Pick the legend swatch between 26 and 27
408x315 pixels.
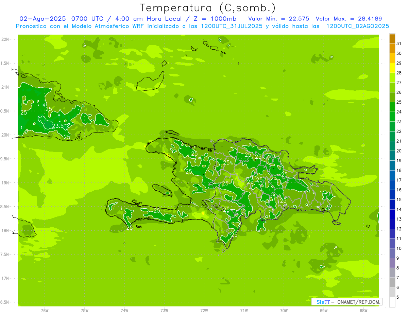(x=392, y=87)
